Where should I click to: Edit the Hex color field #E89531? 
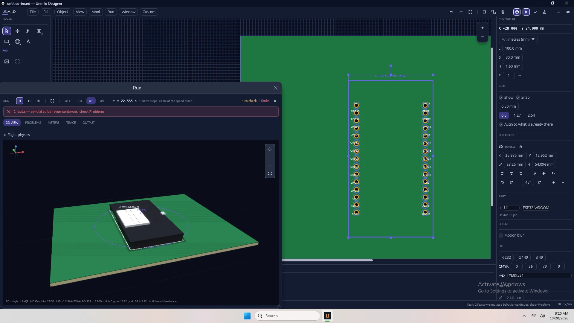[x=539, y=275]
